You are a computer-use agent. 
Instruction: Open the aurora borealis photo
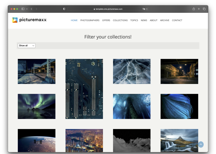(37, 106)
